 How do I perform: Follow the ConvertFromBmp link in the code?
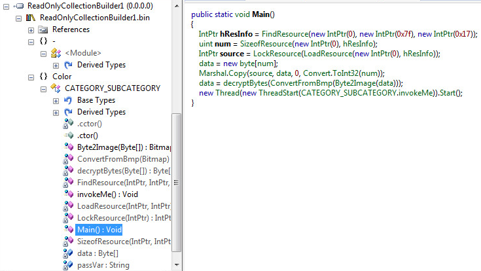click(x=300, y=83)
